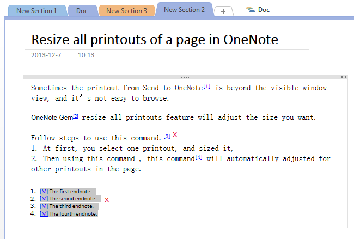Viewport: 354px width, 239px height.
Task: Click [M] link of the fourth endnote
Action: pos(44,214)
